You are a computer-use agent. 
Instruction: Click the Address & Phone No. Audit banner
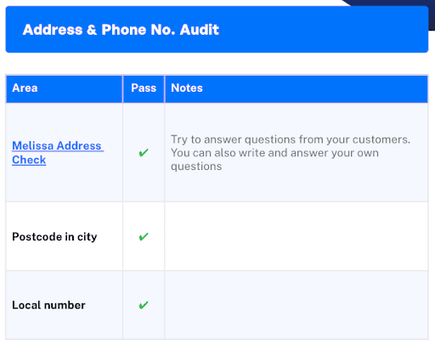point(217,30)
